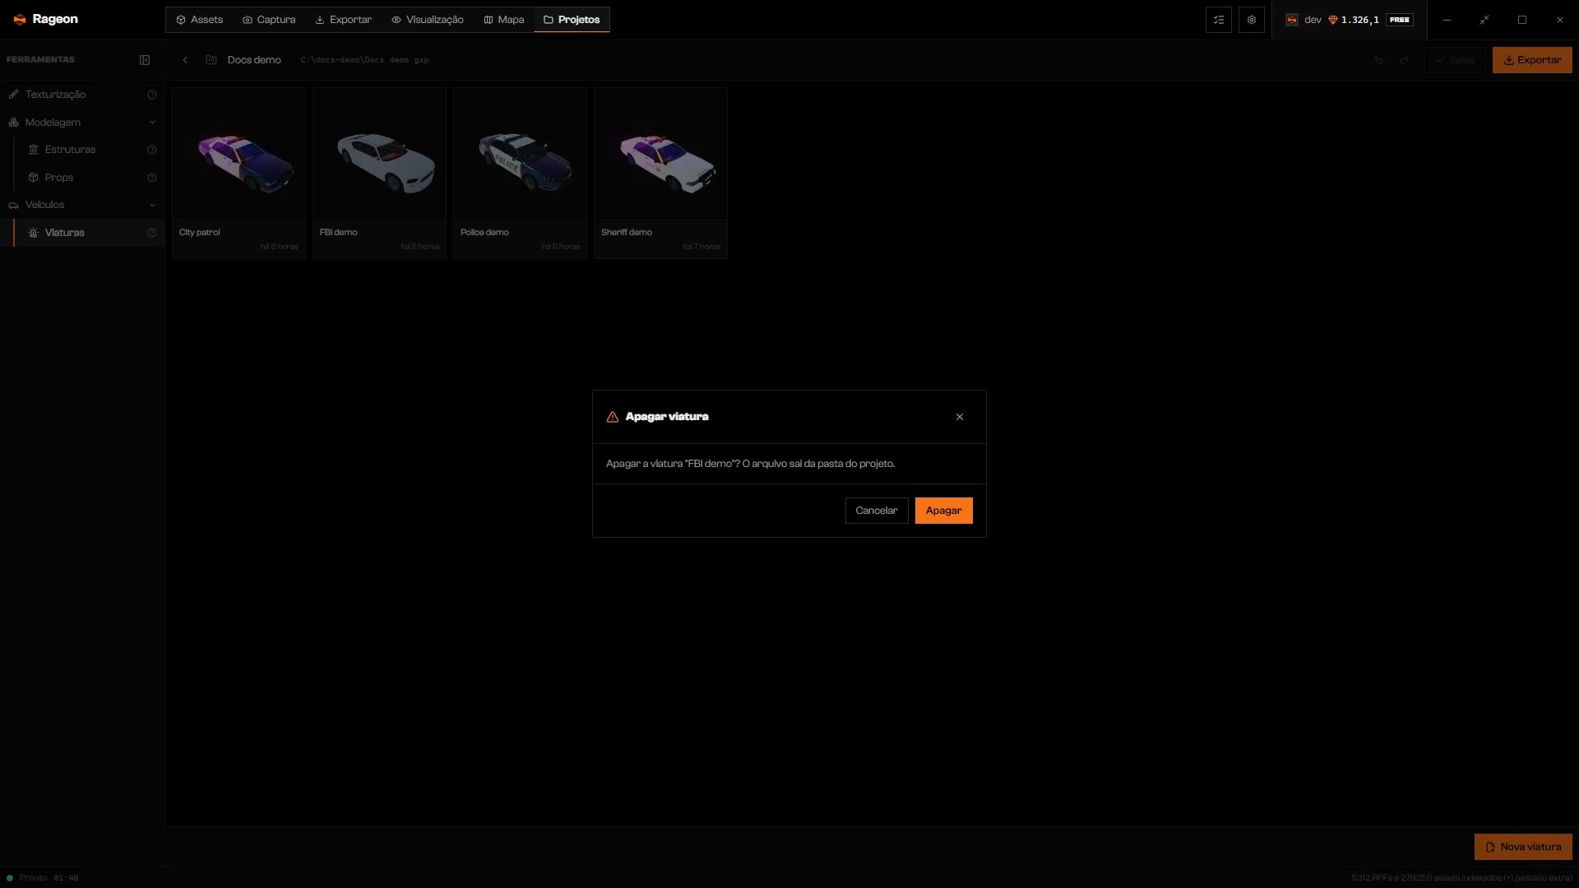The image size is (1579, 888).
Task: Collapse the Ferramentas sidebar panel
Action: point(145,60)
